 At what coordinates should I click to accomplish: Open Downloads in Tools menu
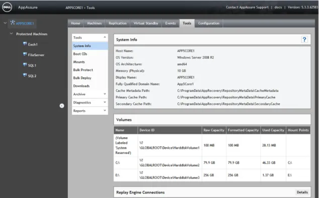(x=90, y=86)
